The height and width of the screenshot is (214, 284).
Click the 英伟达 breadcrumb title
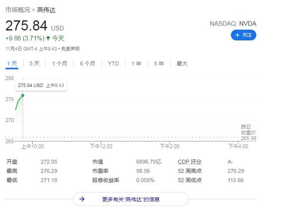click(x=46, y=10)
